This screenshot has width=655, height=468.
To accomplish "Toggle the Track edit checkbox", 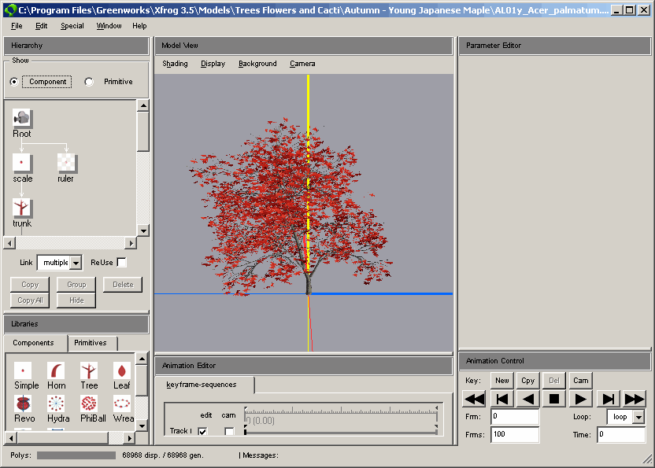I will pyautogui.click(x=202, y=431).
